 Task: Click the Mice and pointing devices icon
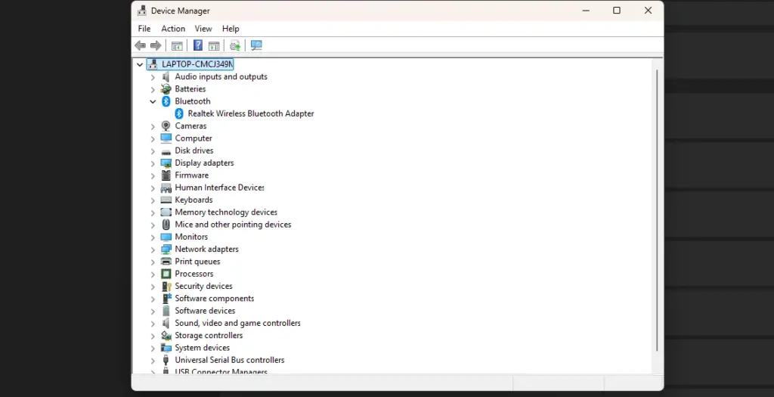pyautogui.click(x=166, y=225)
